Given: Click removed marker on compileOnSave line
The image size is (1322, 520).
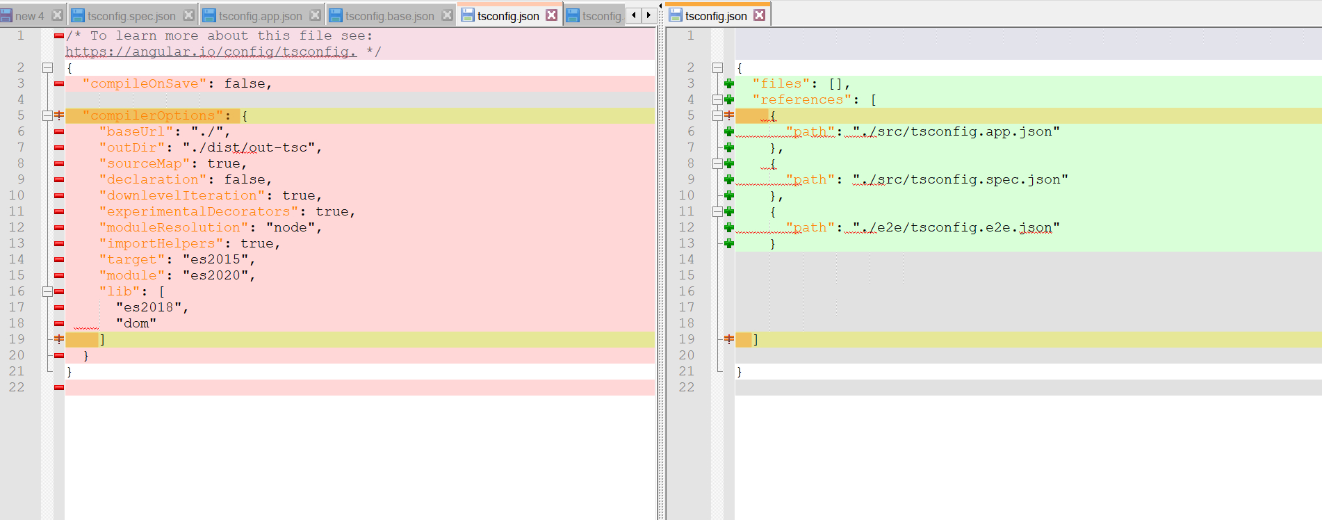Looking at the screenshot, I should (x=59, y=83).
